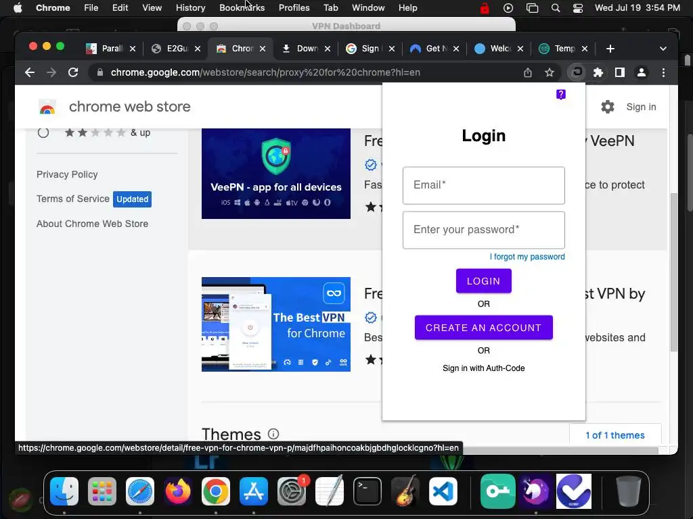Image resolution: width=693 pixels, height=519 pixels.
Task: Open the Privacy Policy link
Action: click(67, 174)
